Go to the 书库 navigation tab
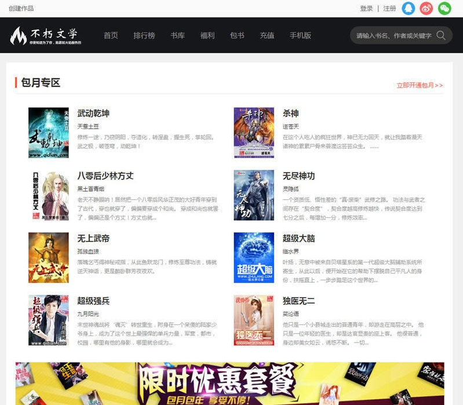The image size is (463, 405). click(x=177, y=35)
